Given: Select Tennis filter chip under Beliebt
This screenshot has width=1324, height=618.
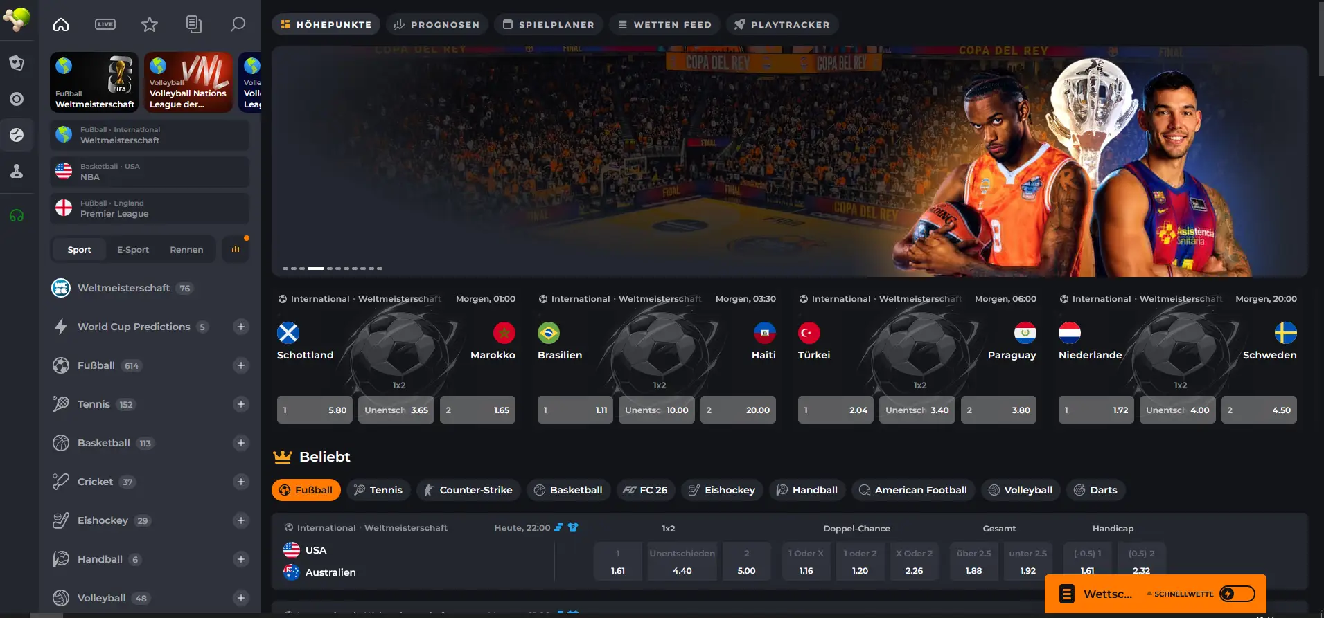Looking at the screenshot, I should click(378, 490).
